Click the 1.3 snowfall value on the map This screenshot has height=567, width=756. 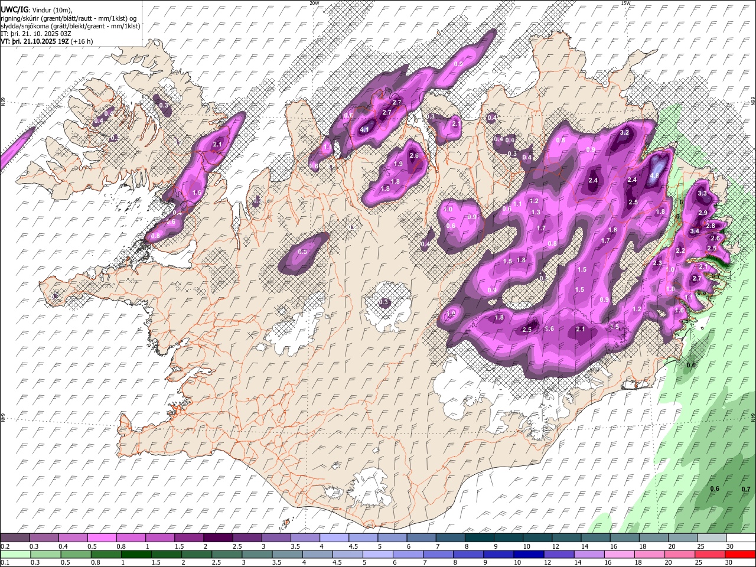tap(536, 212)
